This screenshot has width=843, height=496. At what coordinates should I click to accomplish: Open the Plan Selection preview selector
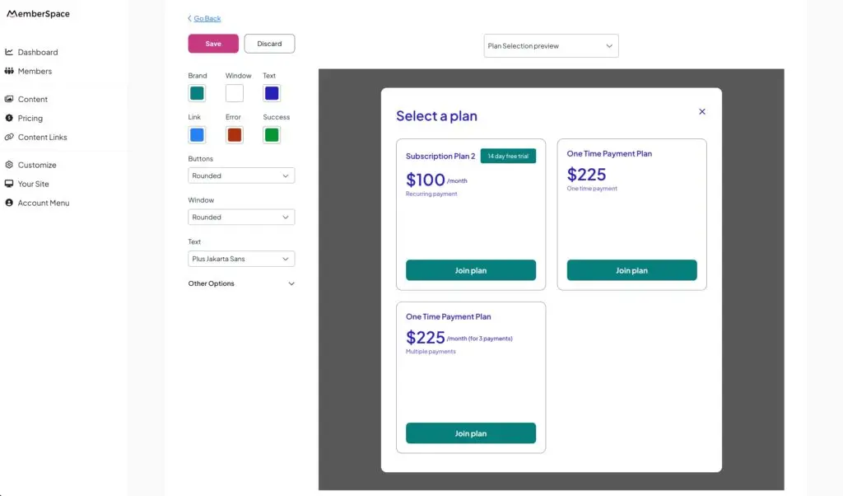point(551,45)
